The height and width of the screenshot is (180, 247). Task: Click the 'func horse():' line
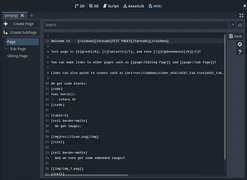pyautogui.click(x=63, y=94)
